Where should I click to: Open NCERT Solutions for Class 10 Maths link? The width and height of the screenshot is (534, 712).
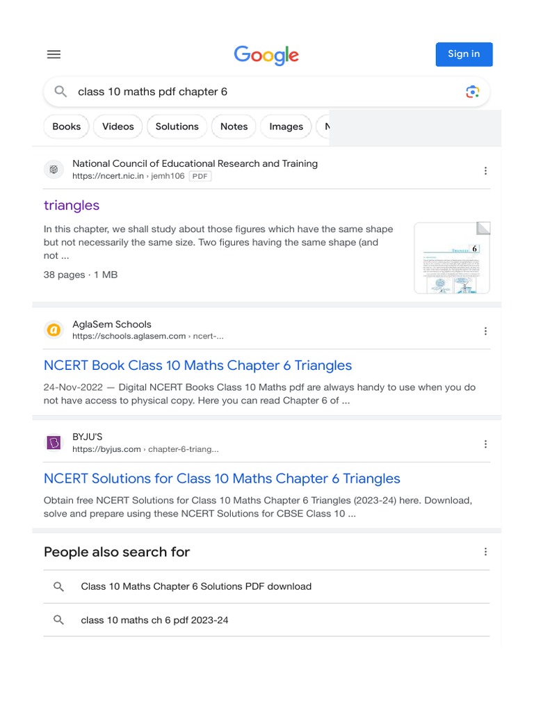[x=222, y=478]
